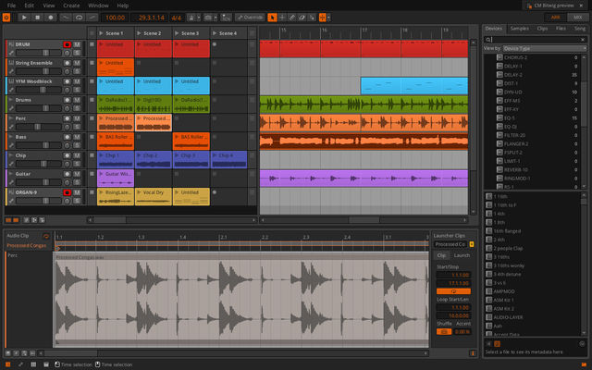592x370 pixels.
Task: Switch to the MIX view button
Action: tap(577, 18)
